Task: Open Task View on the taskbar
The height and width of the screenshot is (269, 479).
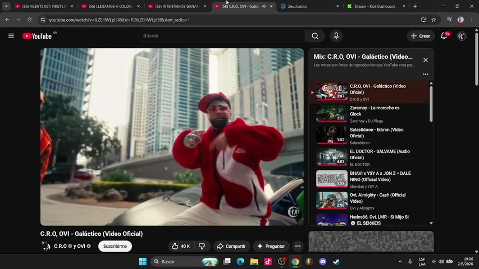Action: pos(227,262)
